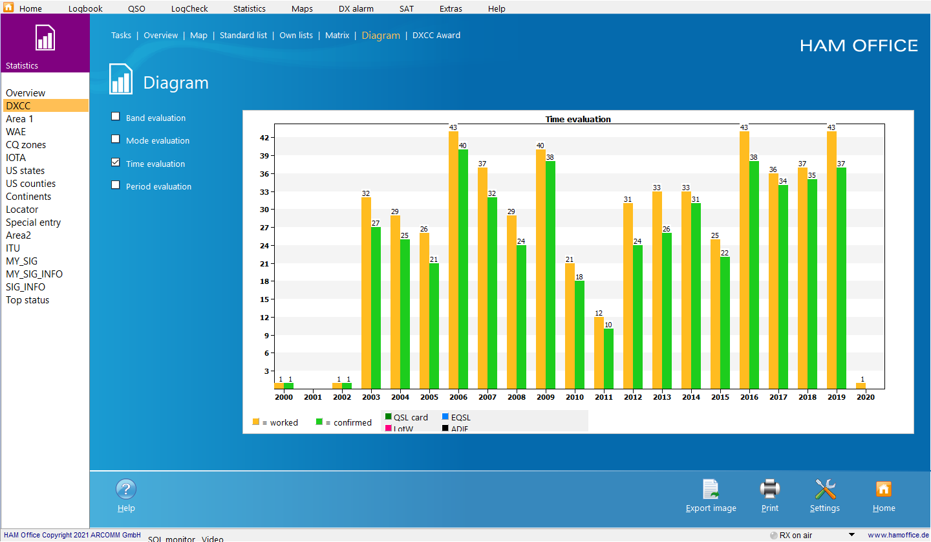Click the green confirmed legend swatch
Image resolution: width=931 pixels, height=542 pixels.
(x=319, y=422)
